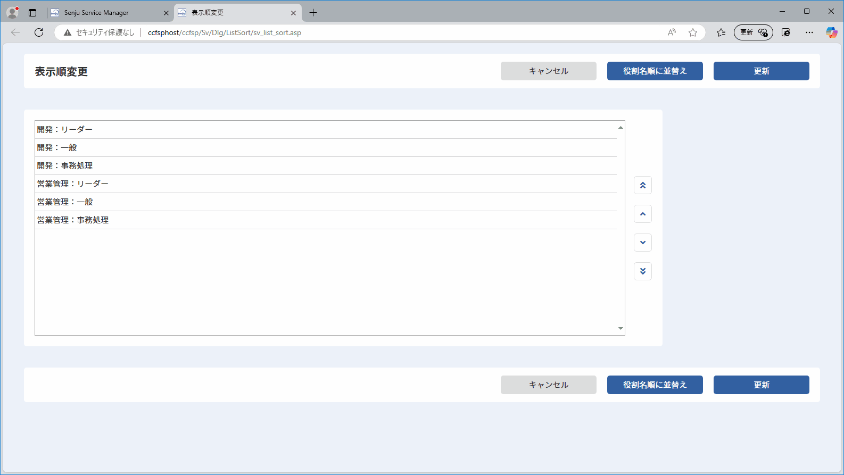Add this page to favorites star

tap(693, 32)
